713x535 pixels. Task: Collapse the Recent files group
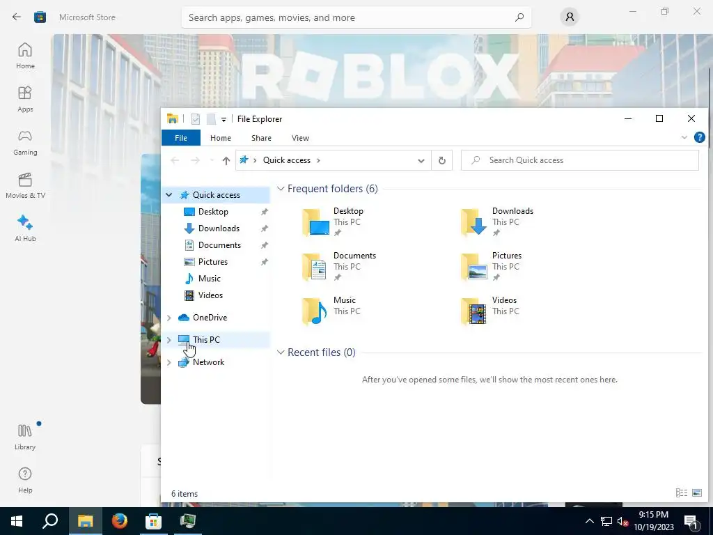pos(281,352)
